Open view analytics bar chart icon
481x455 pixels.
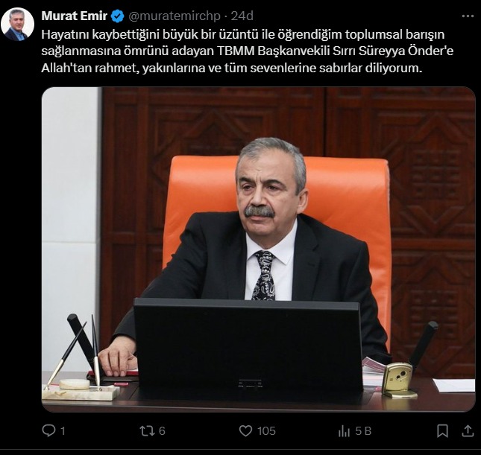tap(344, 431)
